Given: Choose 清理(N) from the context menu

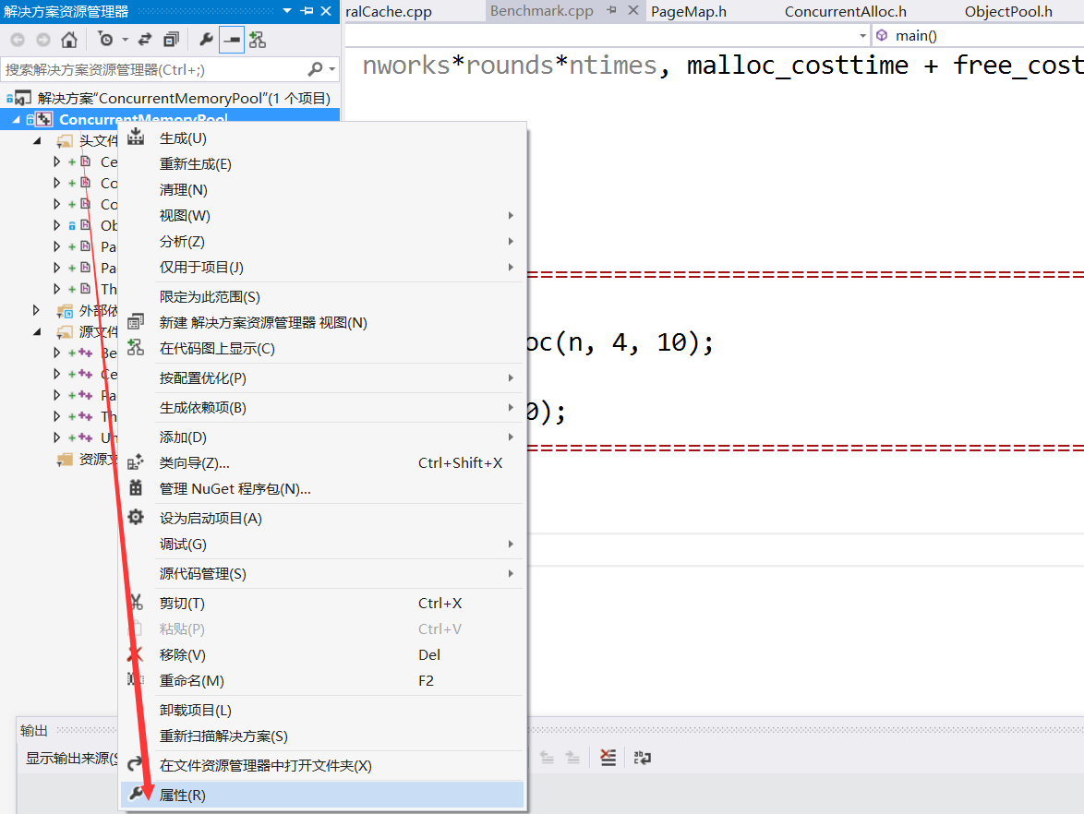Looking at the screenshot, I should [322, 190].
